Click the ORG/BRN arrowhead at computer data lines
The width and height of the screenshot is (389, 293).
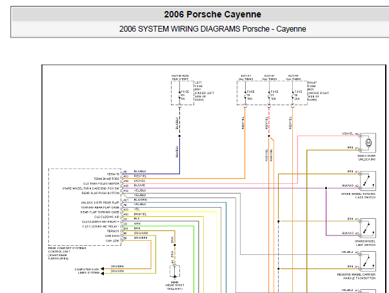coord(102,268)
